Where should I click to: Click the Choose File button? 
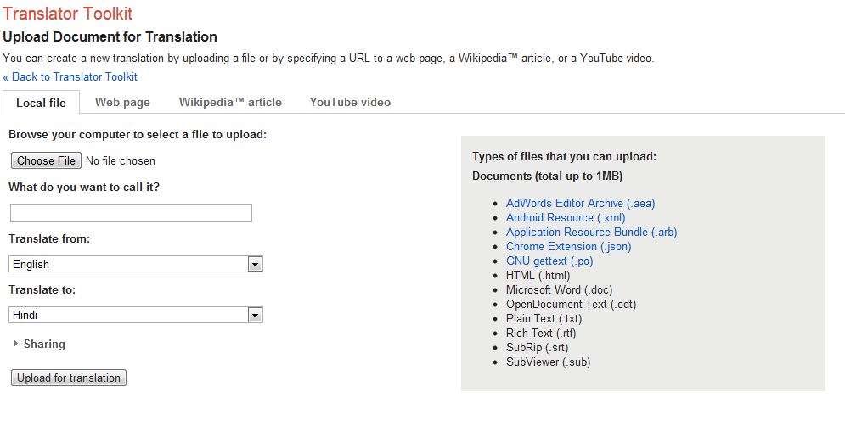[x=47, y=160]
